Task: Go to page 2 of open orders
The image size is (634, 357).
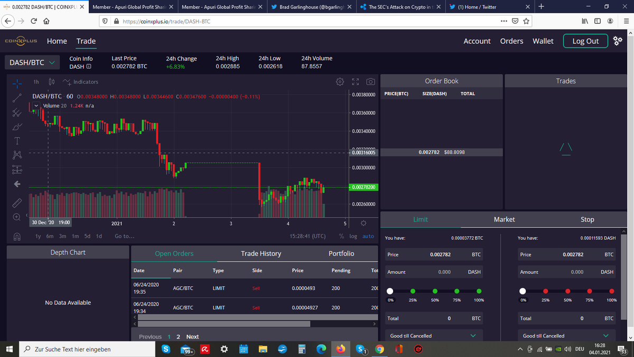Action: click(178, 337)
